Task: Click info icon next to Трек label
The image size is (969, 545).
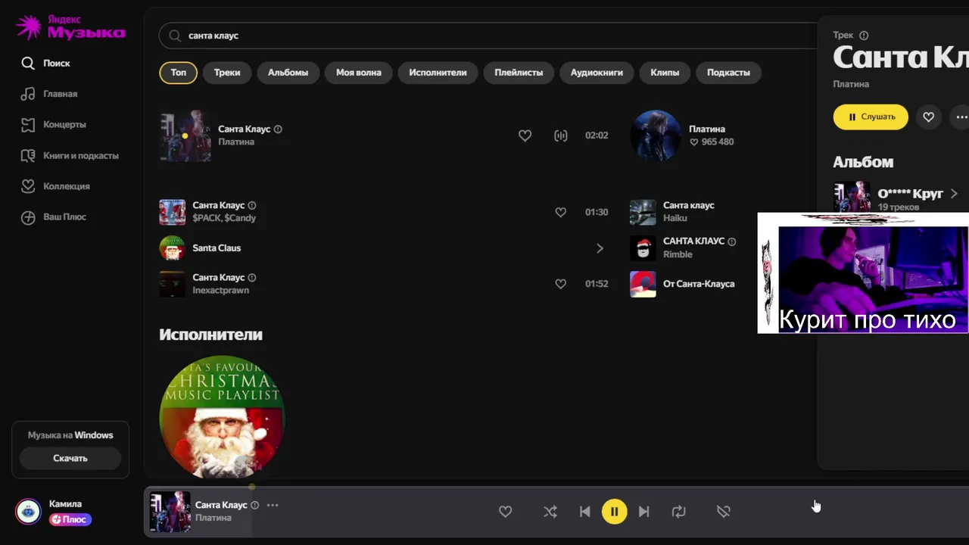Action: click(x=864, y=36)
